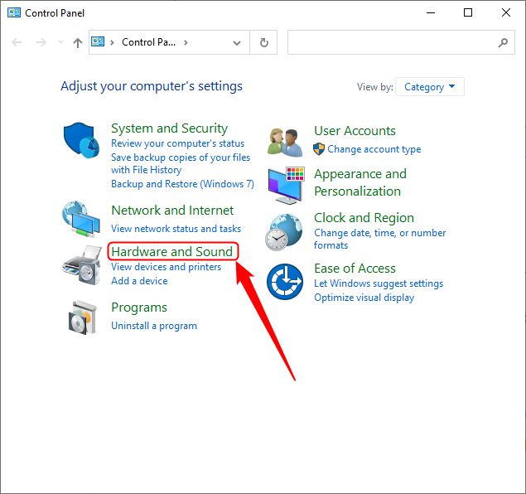This screenshot has width=526, height=494.
Task: Click the Control Panel breadcrumb text
Action: [x=148, y=42]
